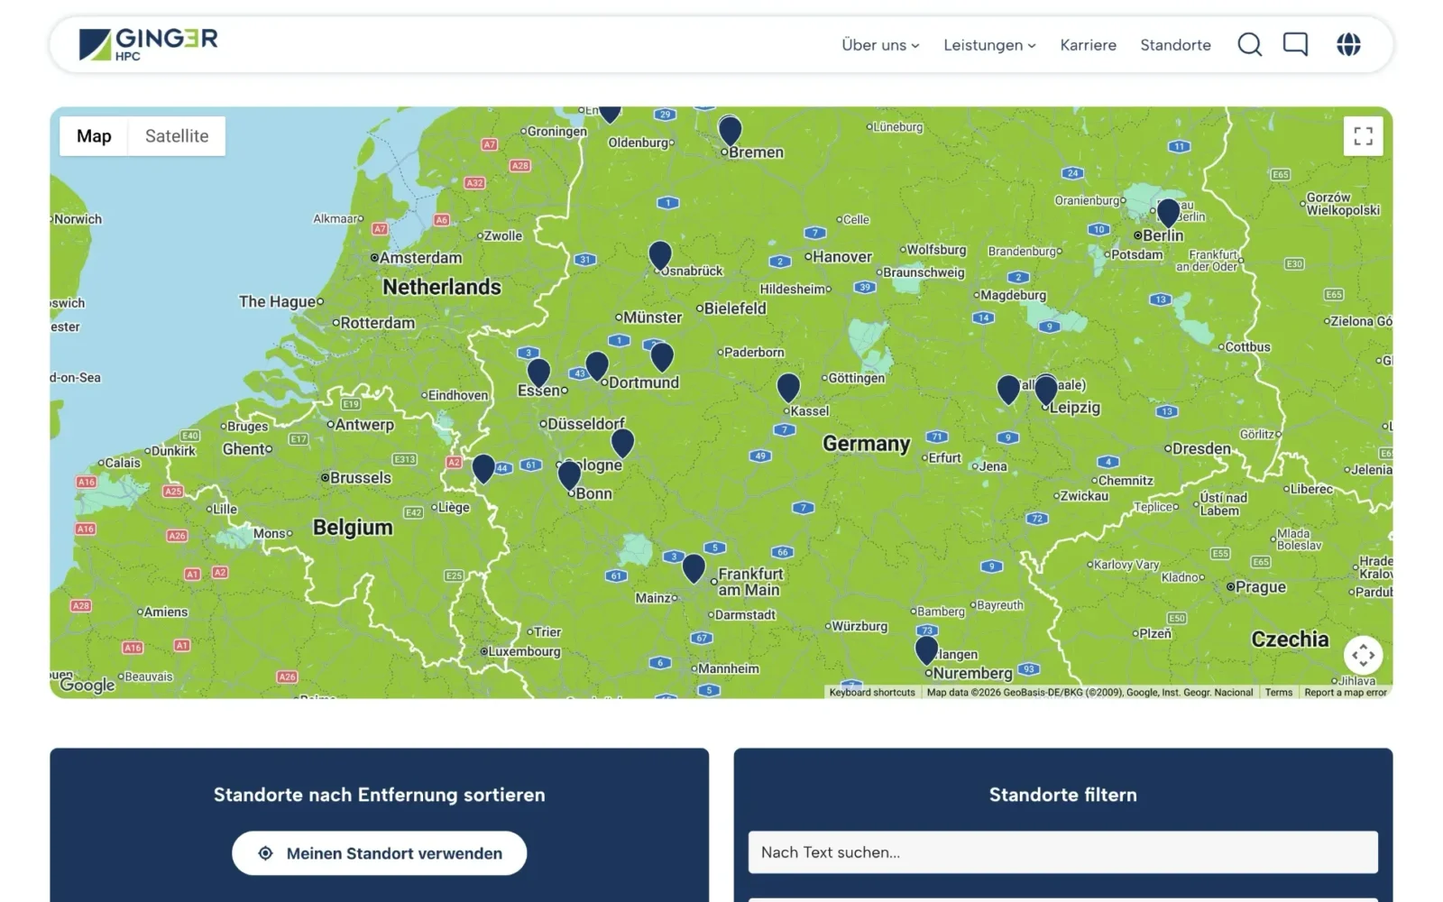Image resolution: width=1443 pixels, height=902 pixels.
Task: Click Meinen Standort verwenden button
Action: (x=379, y=853)
